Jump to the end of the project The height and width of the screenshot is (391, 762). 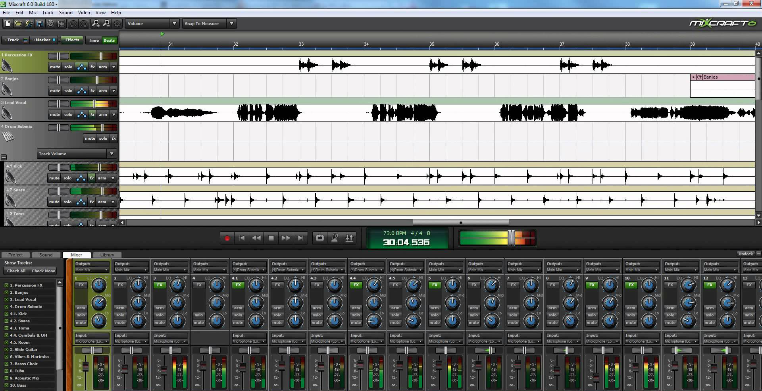pos(300,238)
